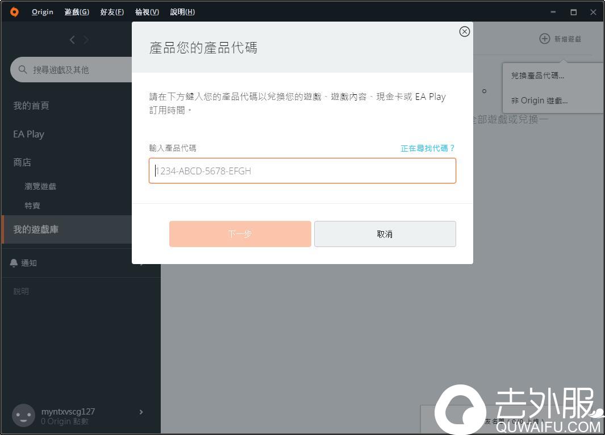The image size is (605, 435).
Task: Click the notification bell icon
Action: click(x=14, y=263)
